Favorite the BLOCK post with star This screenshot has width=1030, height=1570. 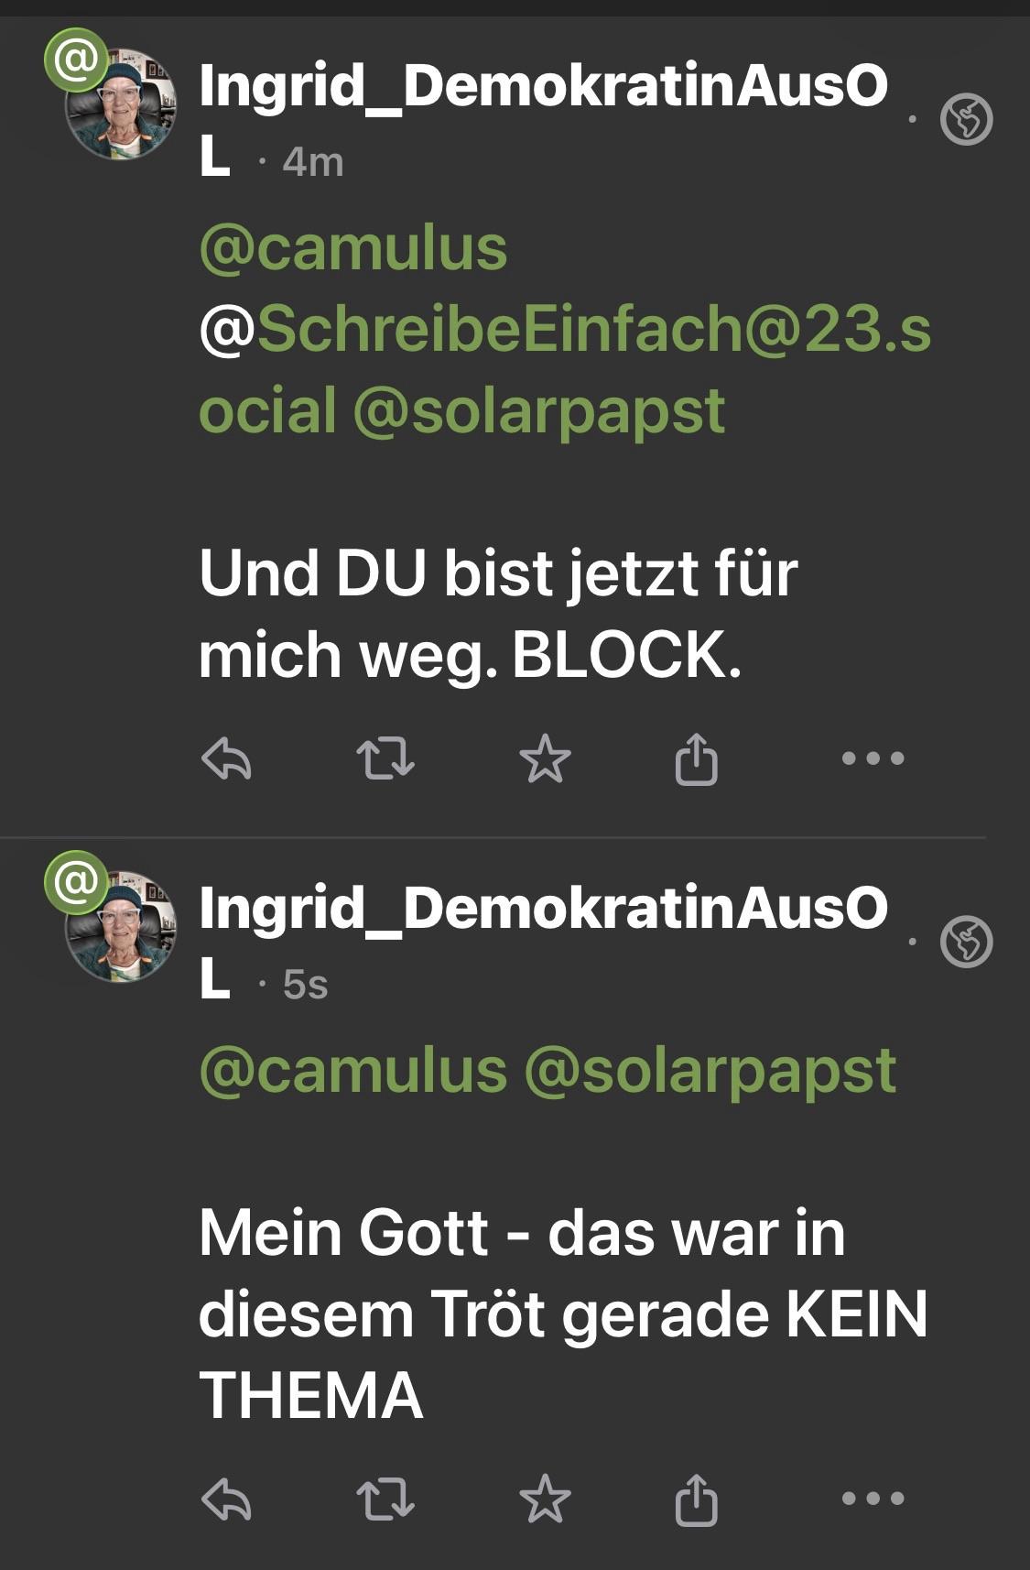point(545,758)
